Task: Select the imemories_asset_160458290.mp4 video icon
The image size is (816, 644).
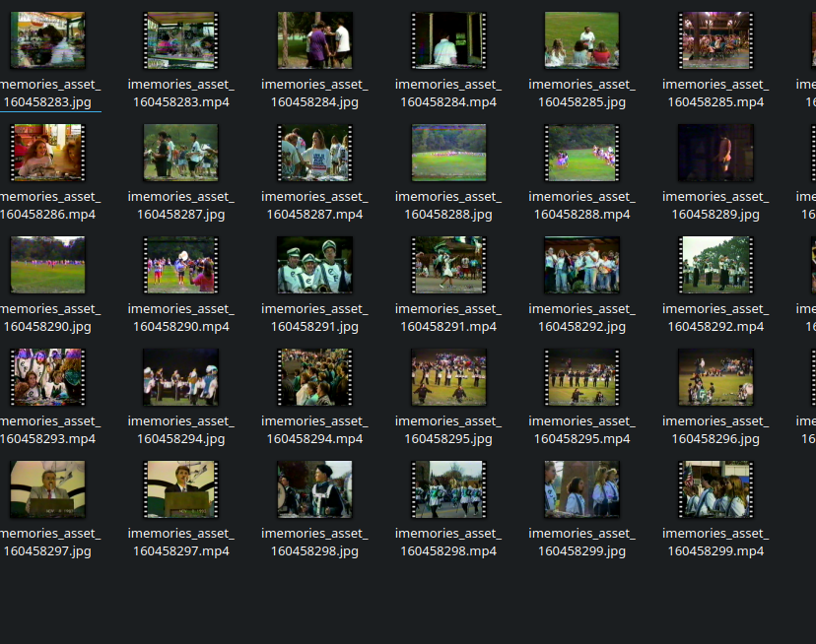Action: pos(180,265)
